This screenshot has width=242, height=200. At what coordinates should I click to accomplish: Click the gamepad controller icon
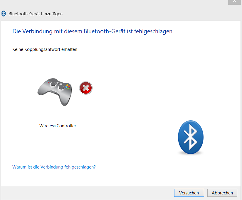[x=55, y=92]
